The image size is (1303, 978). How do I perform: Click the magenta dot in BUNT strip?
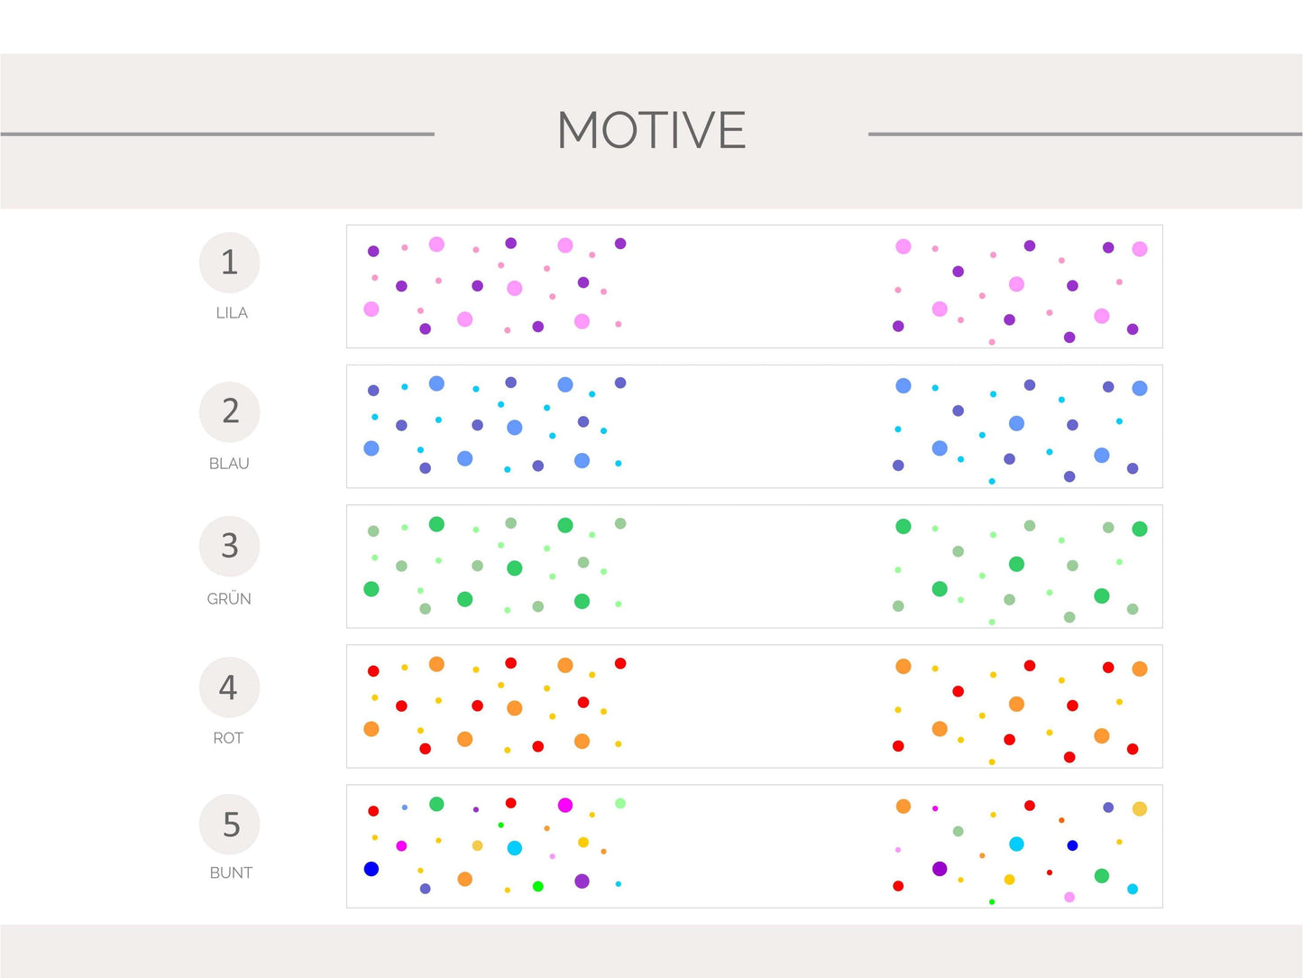(x=565, y=805)
